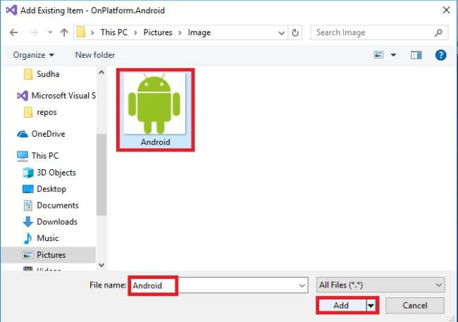The image size is (458, 322).
Task: Close the Add Existing Item dialog
Action: [x=446, y=11]
